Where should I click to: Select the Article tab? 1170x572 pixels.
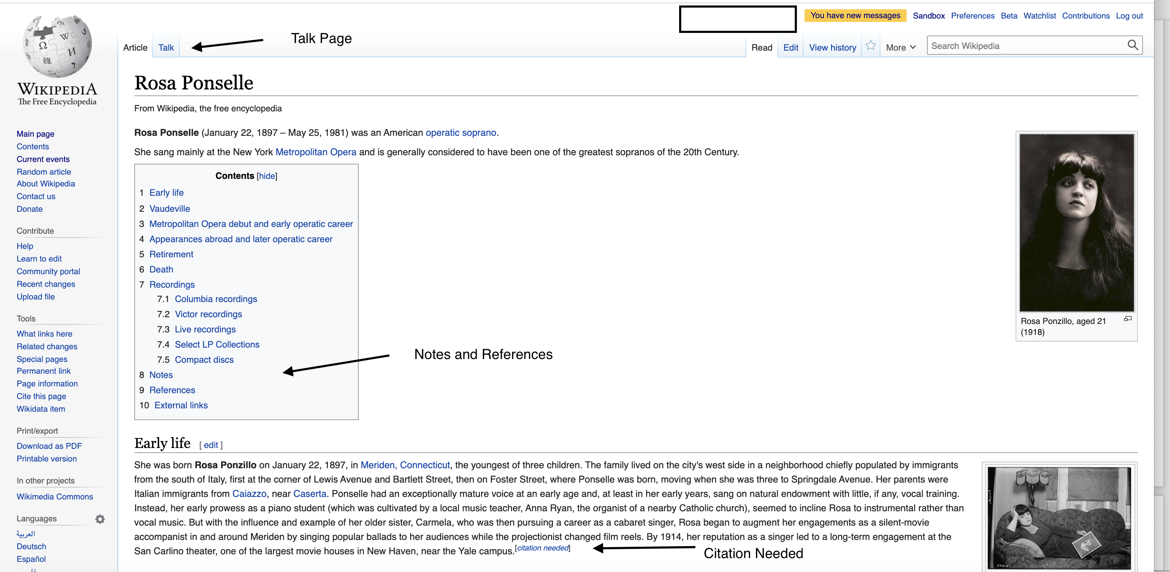135,47
